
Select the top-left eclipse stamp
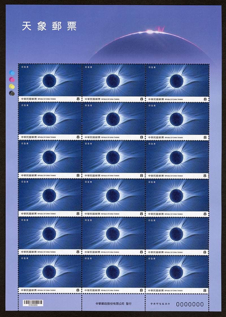[50, 82]
